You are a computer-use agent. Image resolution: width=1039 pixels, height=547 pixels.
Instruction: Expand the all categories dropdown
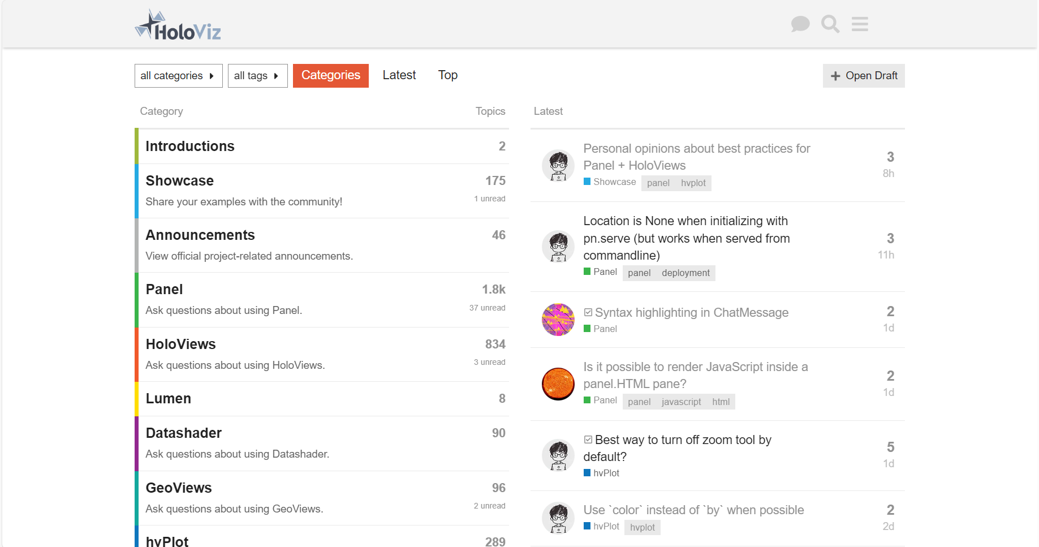tap(178, 76)
